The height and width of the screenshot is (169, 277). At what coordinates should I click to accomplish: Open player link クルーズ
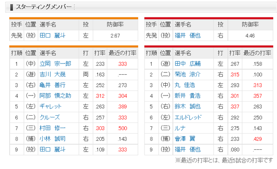(49, 117)
